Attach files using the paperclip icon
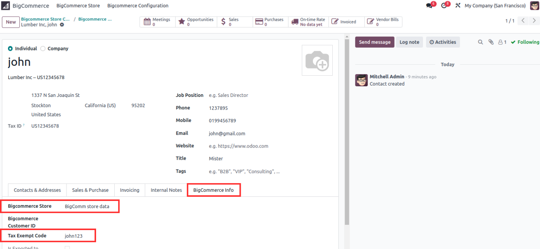 click(491, 42)
